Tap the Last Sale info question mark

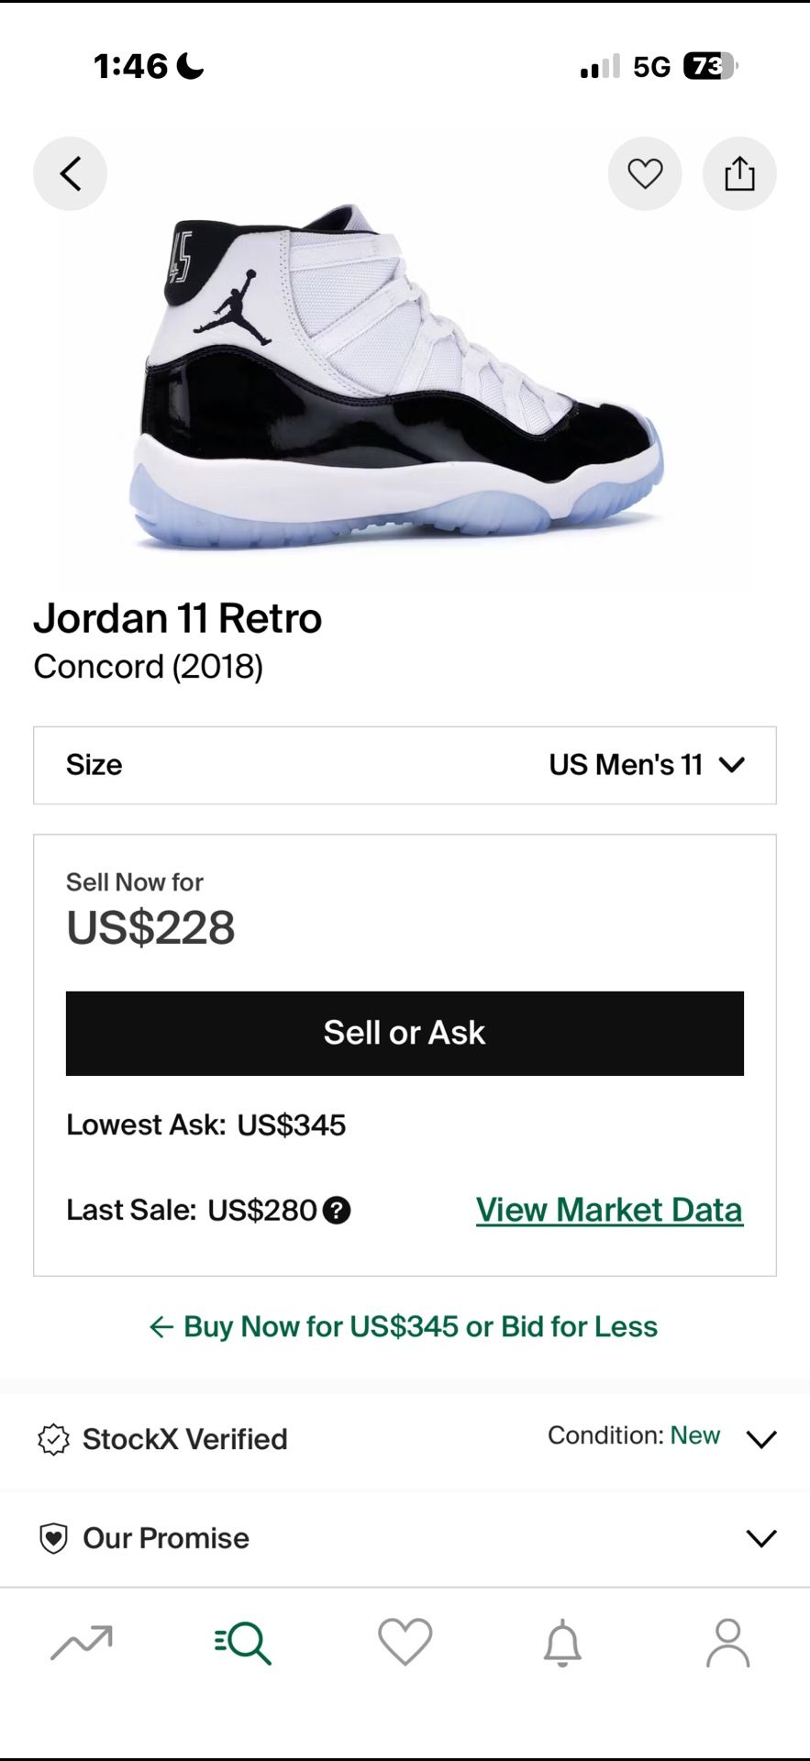click(337, 1211)
